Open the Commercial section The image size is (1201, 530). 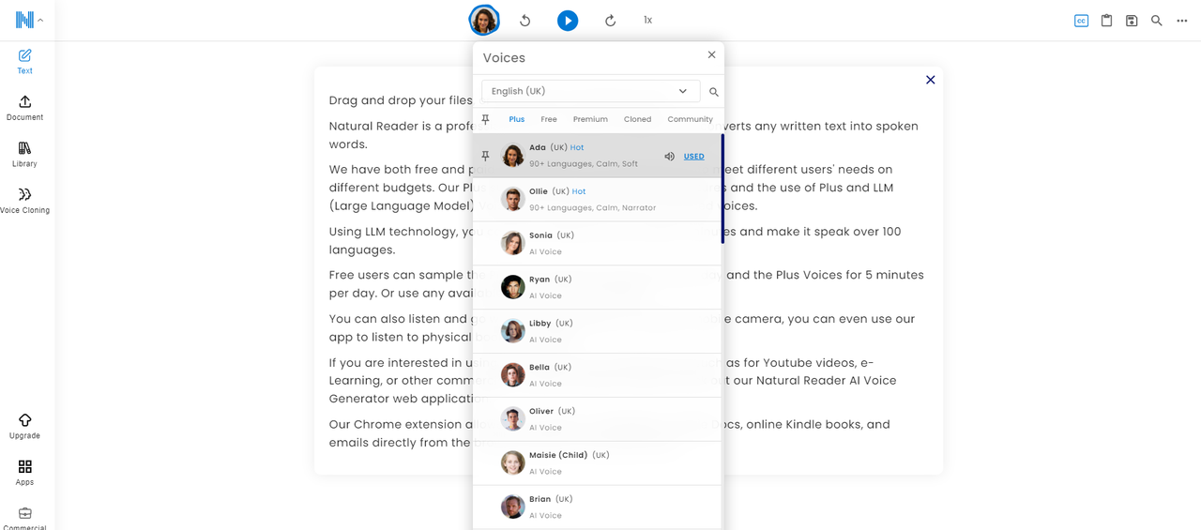point(24,519)
